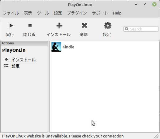Click the list icon beside sidebar 設定
Image resolution: width=160 pixels, height=139 pixels.
pos(6,66)
